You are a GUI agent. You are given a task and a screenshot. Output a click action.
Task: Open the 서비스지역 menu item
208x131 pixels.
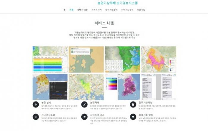click(x=97, y=10)
